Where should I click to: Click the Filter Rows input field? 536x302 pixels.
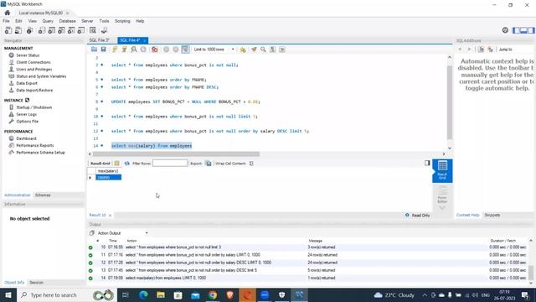click(x=170, y=164)
